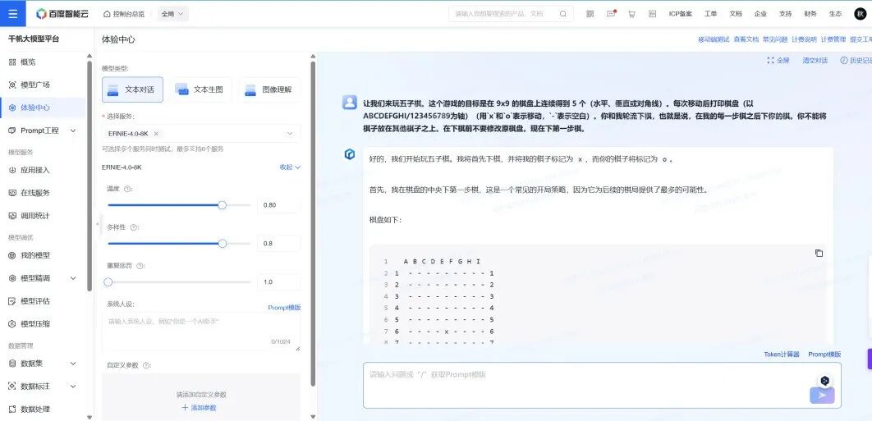This screenshot has width=872, height=421.
Task: Open the shopping cart icon
Action: [x=631, y=14]
